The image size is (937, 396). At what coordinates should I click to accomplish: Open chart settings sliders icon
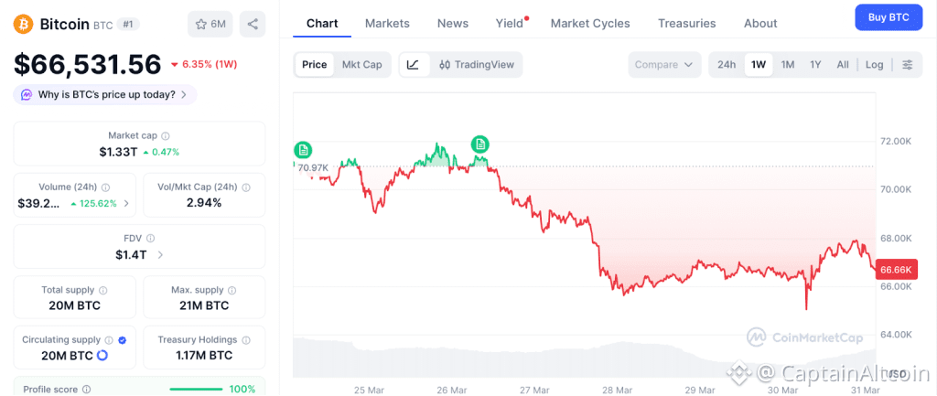point(907,65)
